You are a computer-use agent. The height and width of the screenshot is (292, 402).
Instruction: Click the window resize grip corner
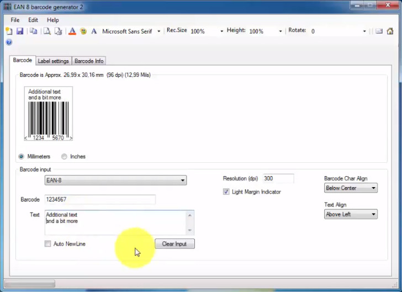click(x=395, y=285)
